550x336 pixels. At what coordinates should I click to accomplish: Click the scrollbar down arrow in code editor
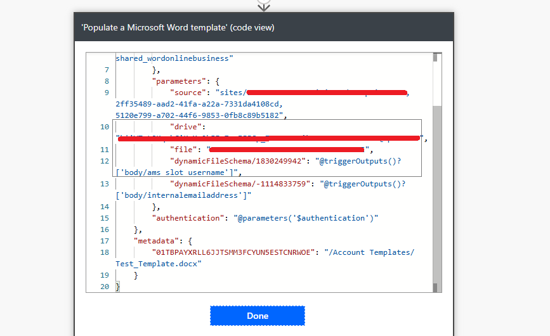pos(435,288)
